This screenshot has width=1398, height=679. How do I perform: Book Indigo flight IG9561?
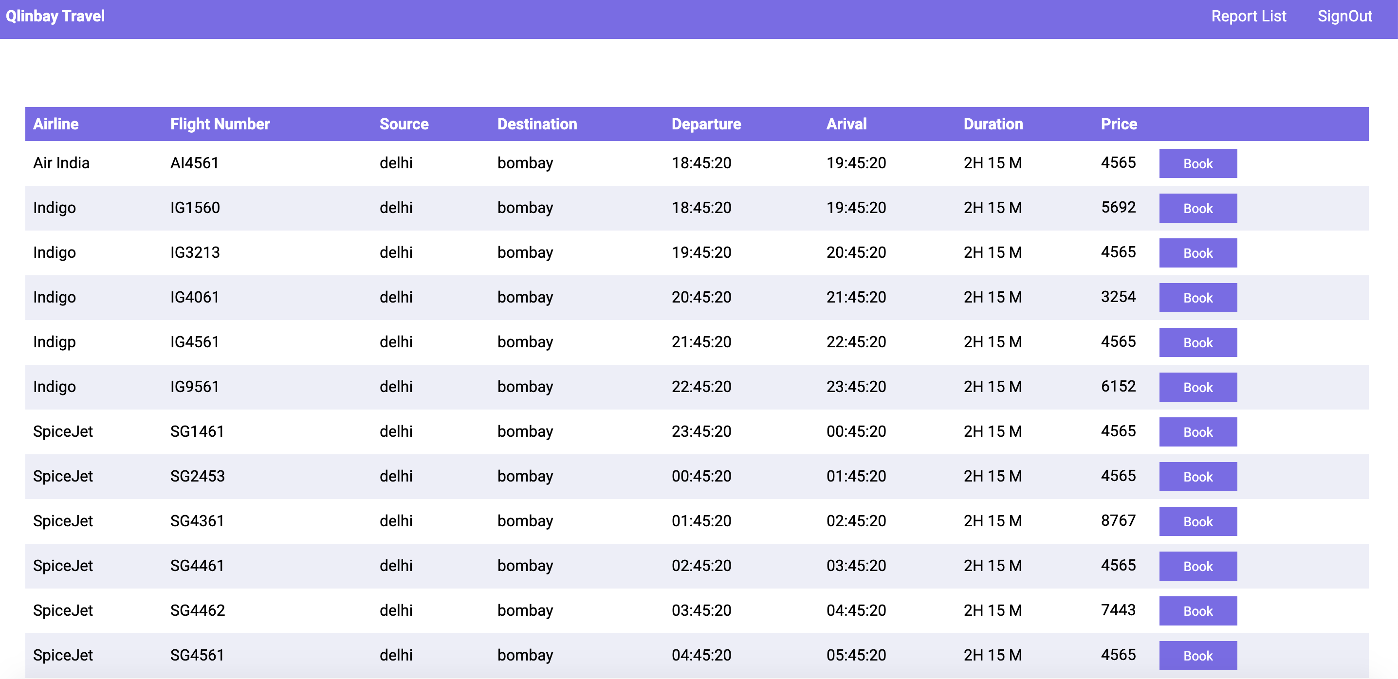point(1198,387)
